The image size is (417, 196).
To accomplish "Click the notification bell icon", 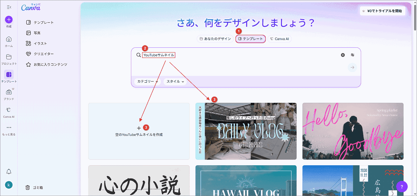I will click(9, 172).
